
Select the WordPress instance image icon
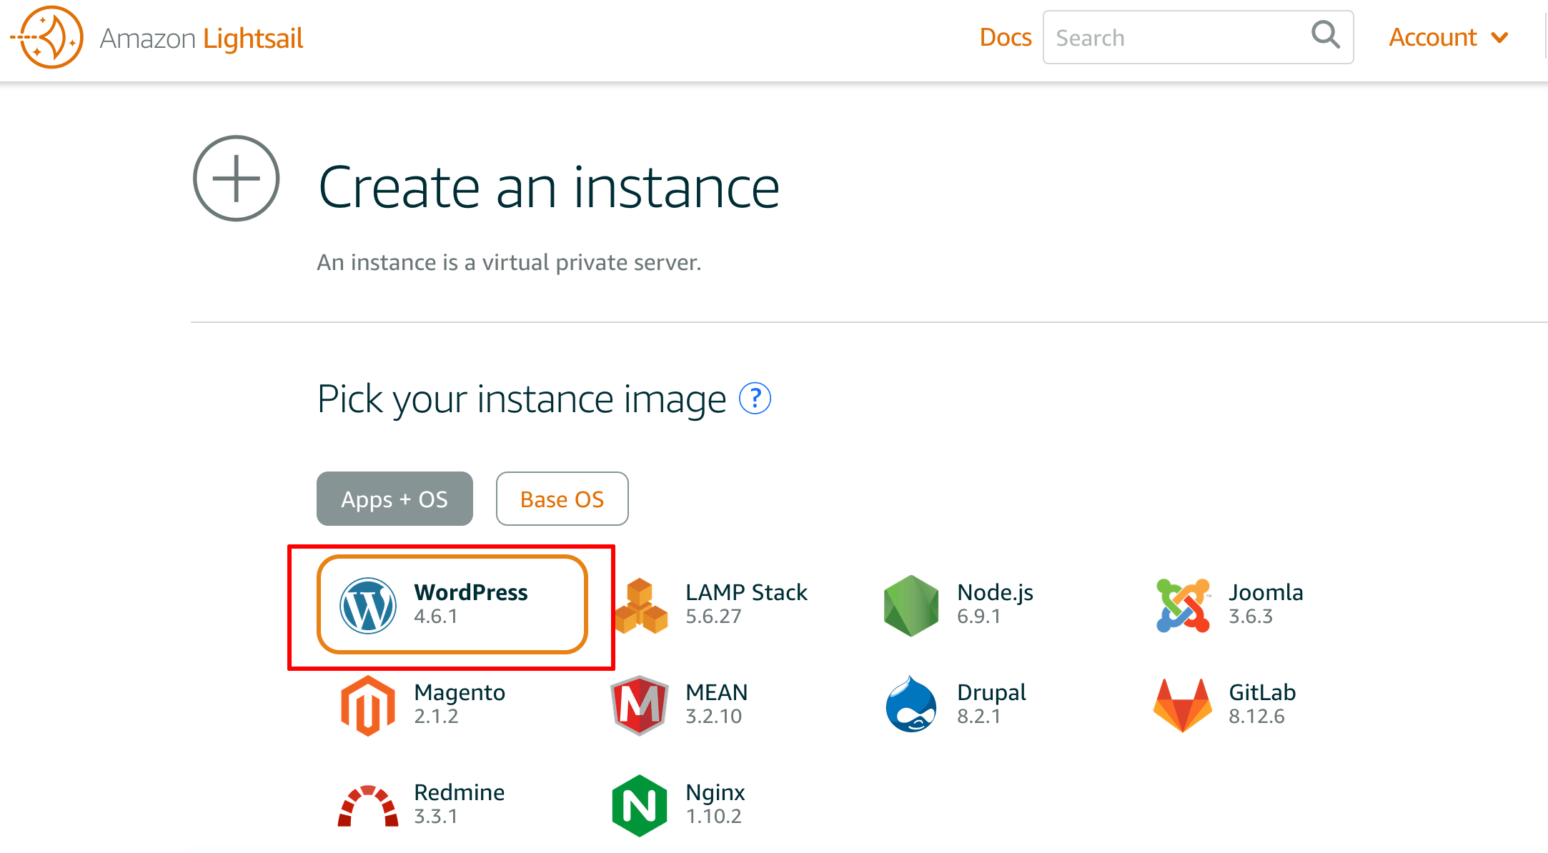pos(367,605)
